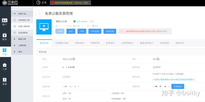Switch to the 快照管理 tab

(95, 43)
